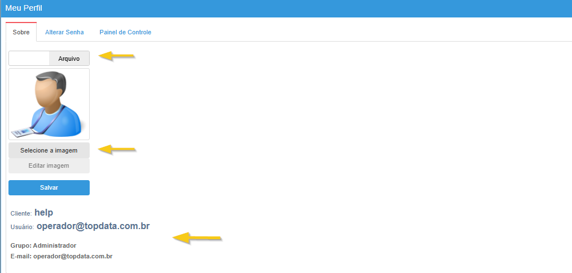Image resolution: width=572 pixels, height=273 pixels.
Task: Click the ID badge on the avatar's lanyard
Action: (x=20, y=132)
